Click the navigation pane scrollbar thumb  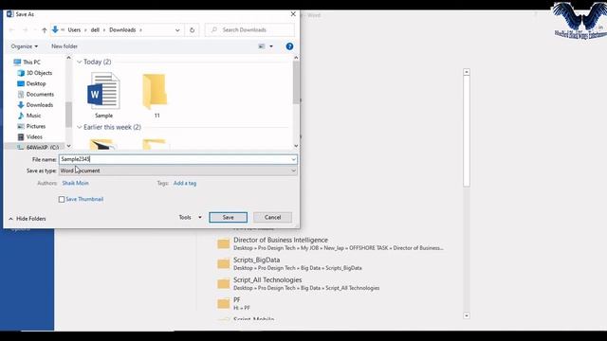(x=68, y=115)
